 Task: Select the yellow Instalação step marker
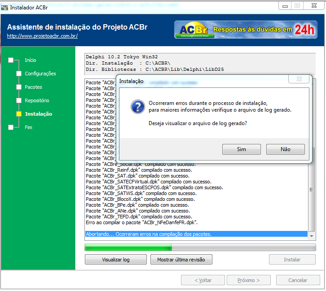19,114
